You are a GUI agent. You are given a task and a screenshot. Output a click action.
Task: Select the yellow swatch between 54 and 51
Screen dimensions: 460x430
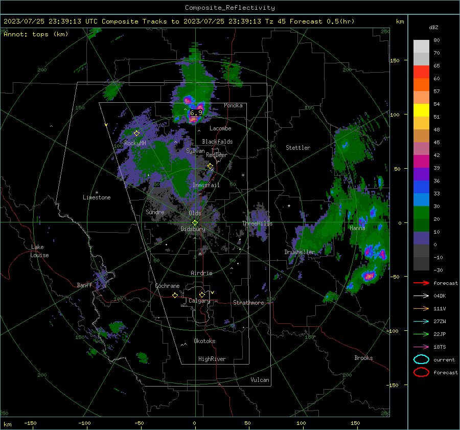click(421, 110)
